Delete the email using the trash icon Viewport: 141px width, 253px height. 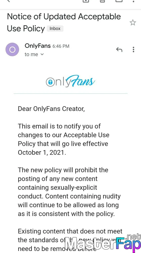point(103,1)
